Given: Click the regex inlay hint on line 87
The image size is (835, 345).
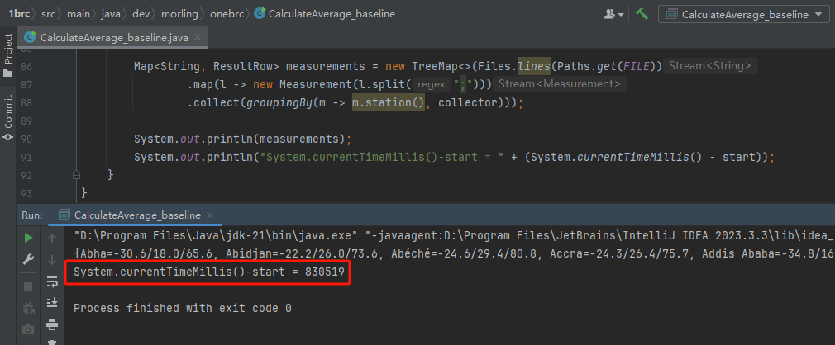Looking at the screenshot, I should (x=432, y=84).
